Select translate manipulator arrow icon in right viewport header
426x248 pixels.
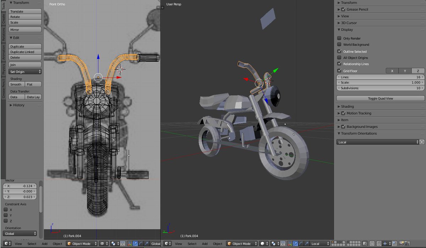pyautogui.click(x=295, y=244)
